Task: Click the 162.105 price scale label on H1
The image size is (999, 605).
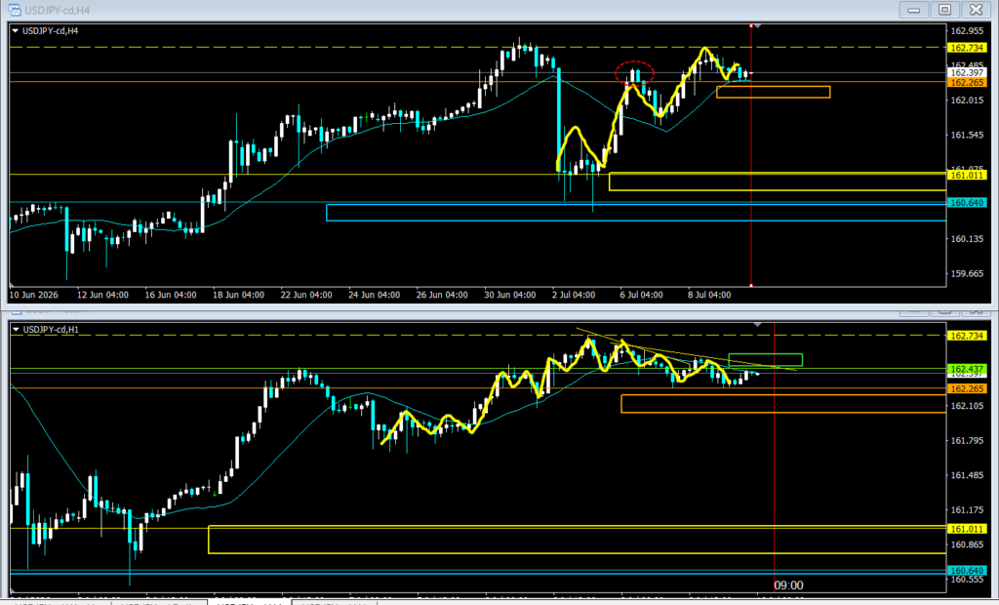Action: click(x=967, y=406)
